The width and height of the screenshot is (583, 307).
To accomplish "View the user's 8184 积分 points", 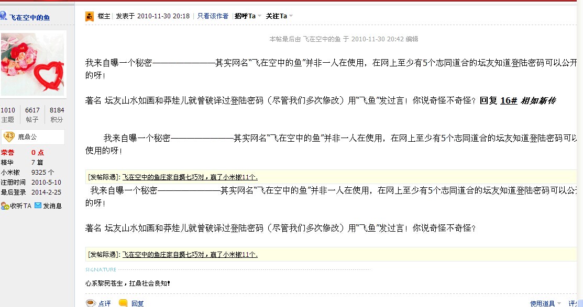I will (x=57, y=115).
